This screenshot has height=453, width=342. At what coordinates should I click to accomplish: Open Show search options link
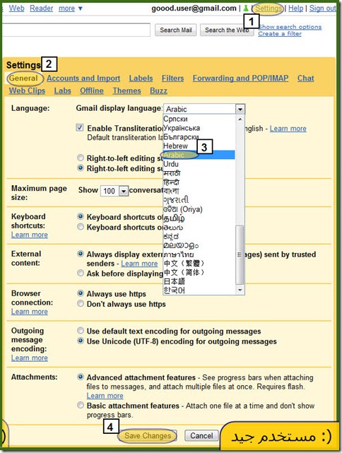tap(290, 27)
